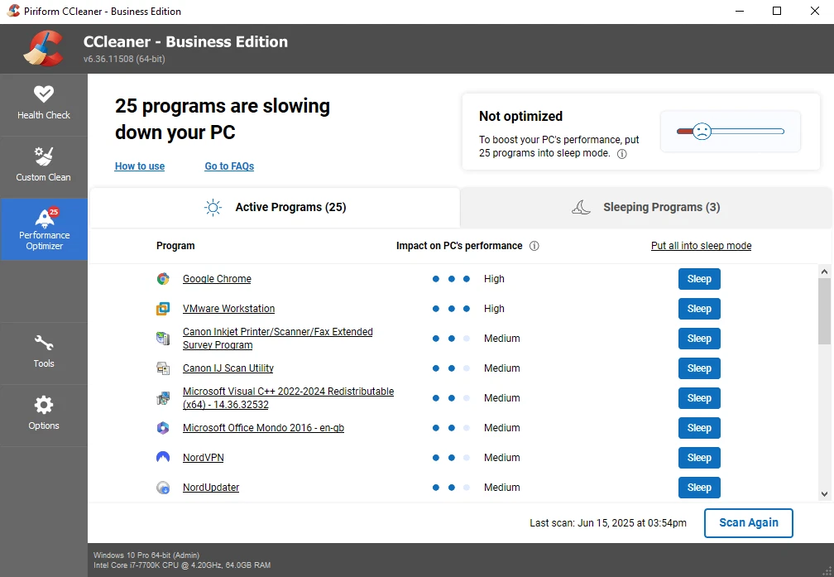The height and width of the screenshot is (577, 834).
Task: Click the window resize grip in status bar
Action: [x=827, y=570]
